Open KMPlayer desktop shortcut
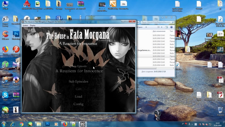The width and height of the screenshot is (225, 127). coord(16,67)
